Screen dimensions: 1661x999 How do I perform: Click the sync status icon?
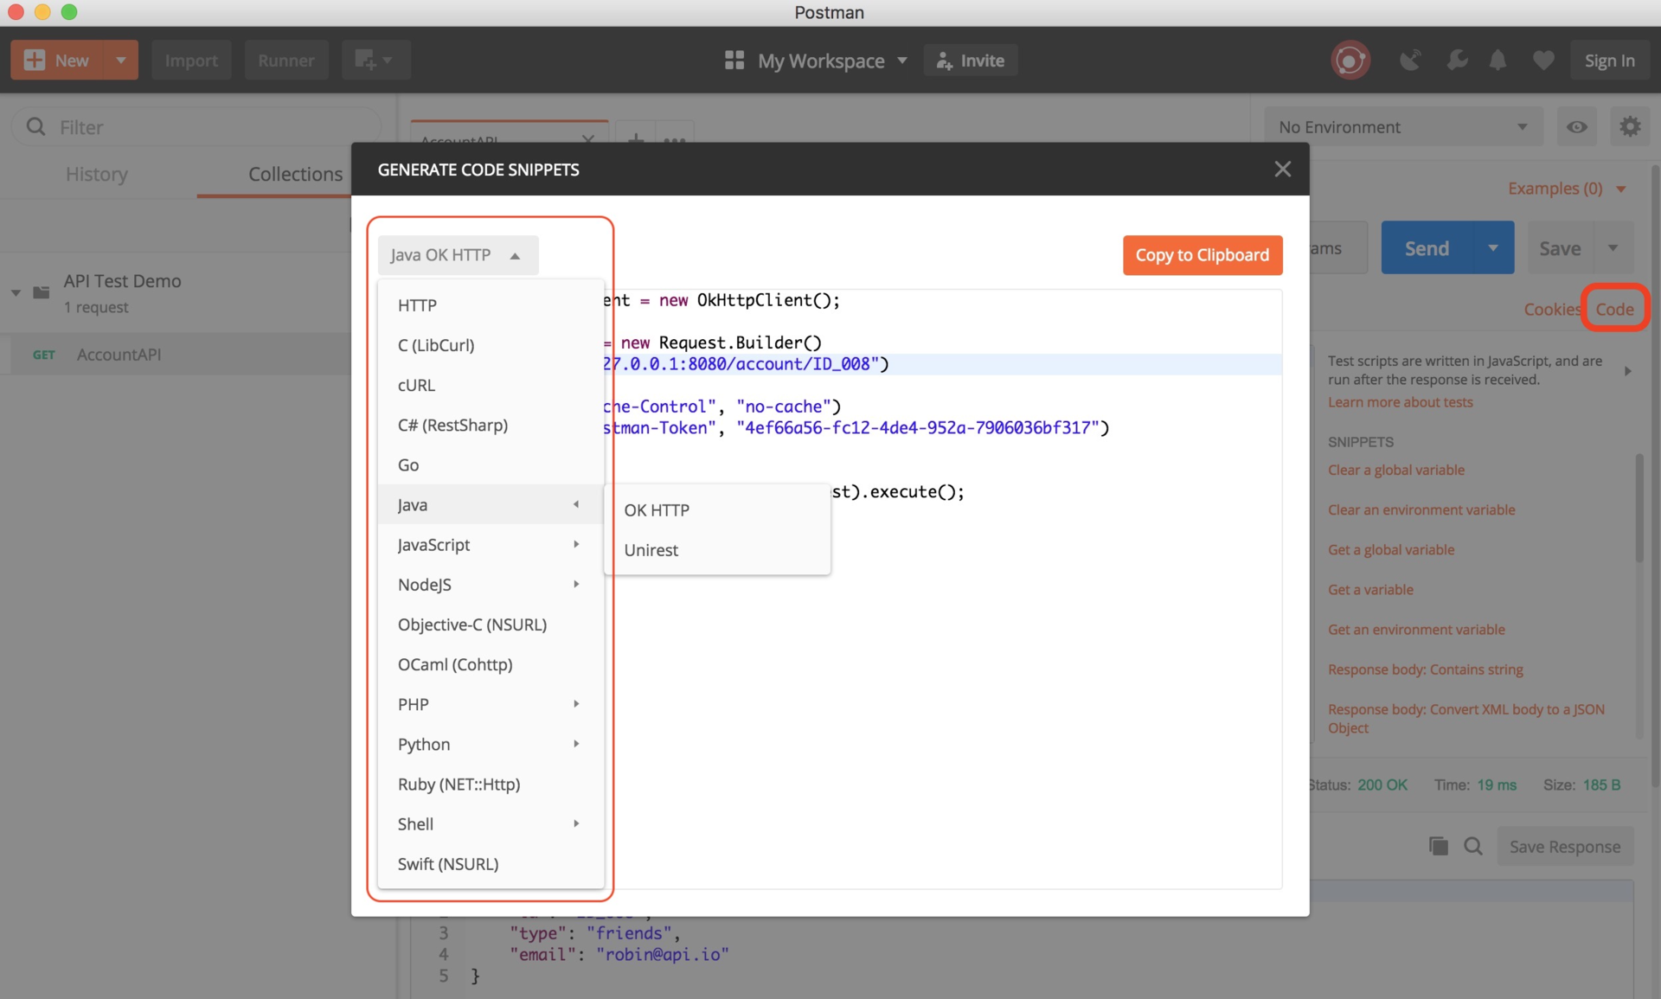click(1350, 61)
